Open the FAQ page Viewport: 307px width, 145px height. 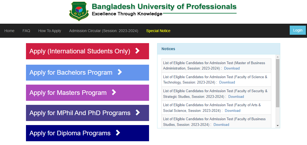click(26, 31)
